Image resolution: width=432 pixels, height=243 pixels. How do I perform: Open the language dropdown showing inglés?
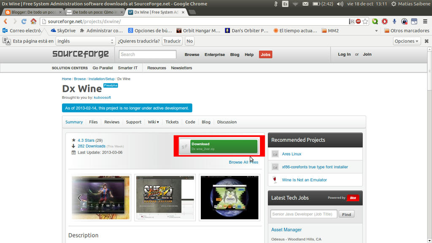point(85,41)
